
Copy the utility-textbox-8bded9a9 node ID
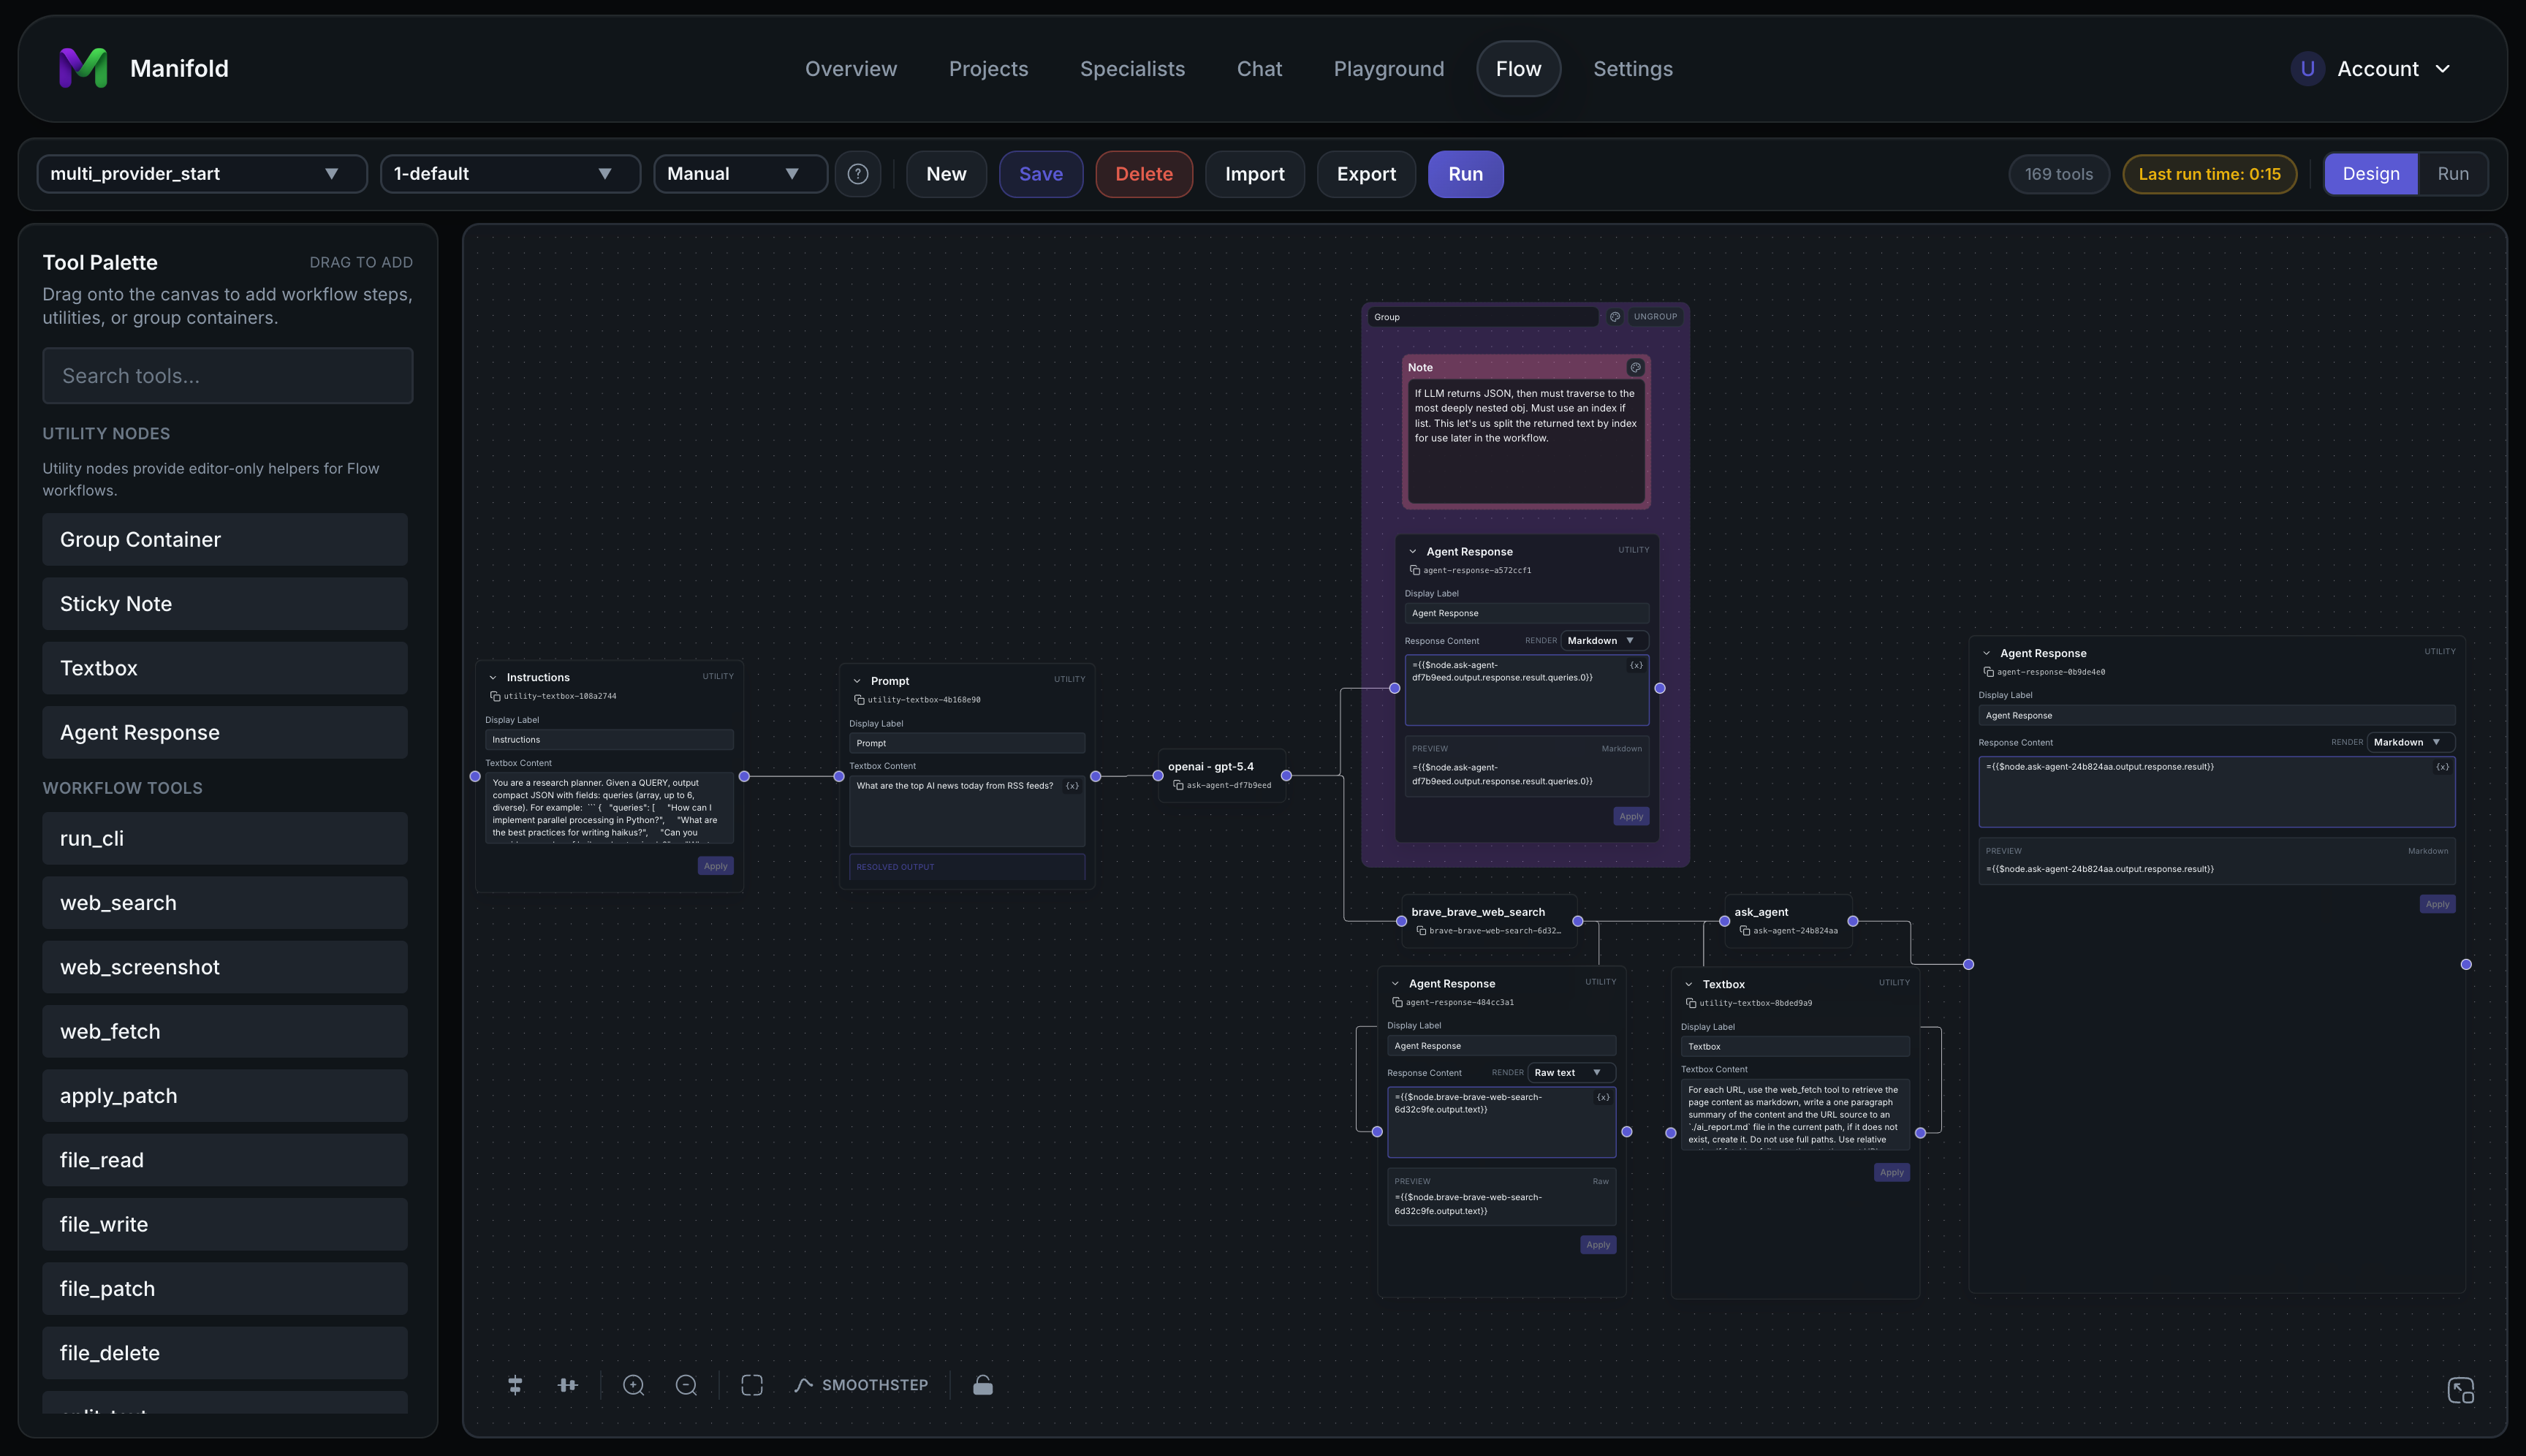(x=1691, y=1003)
